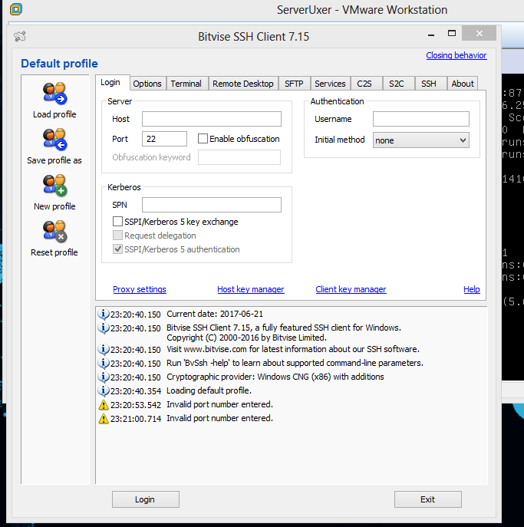
Task: Select the info icon beside Current date entry
Action: coord(104,314)
